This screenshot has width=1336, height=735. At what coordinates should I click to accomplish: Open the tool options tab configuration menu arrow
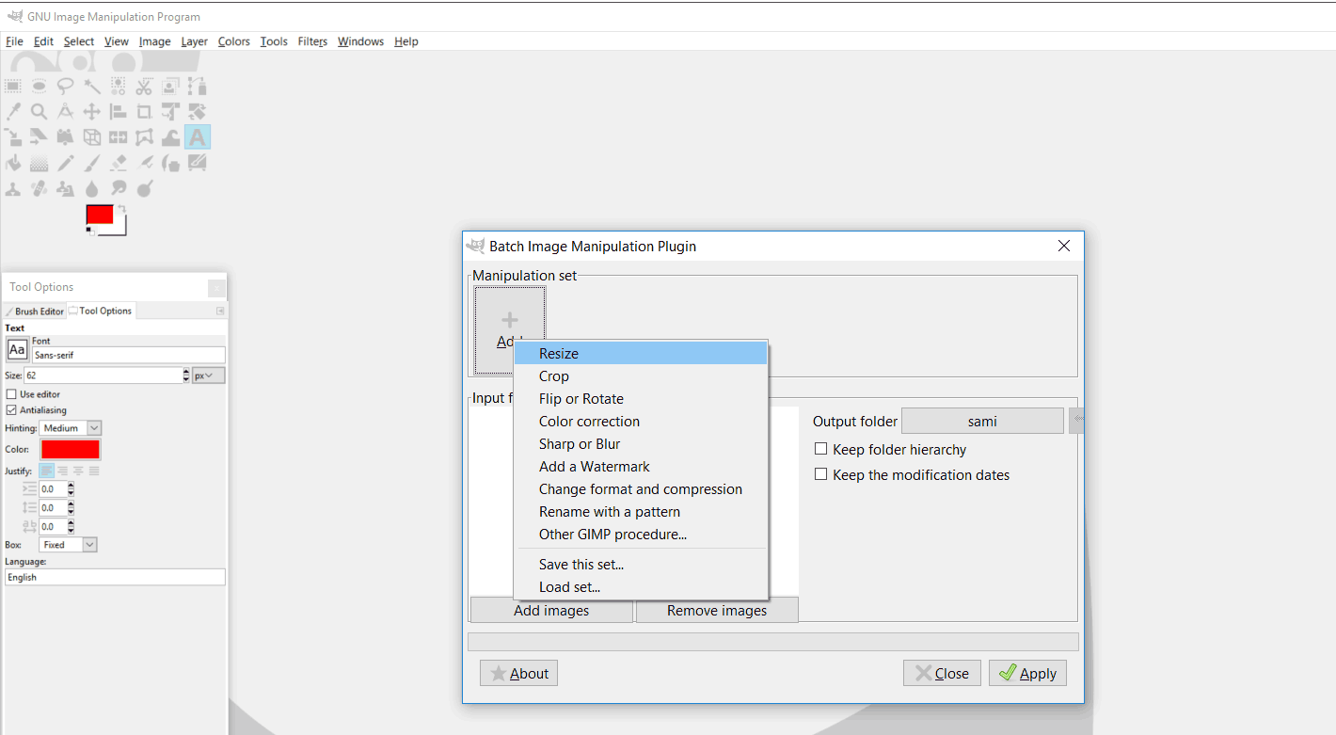(220, 311)
